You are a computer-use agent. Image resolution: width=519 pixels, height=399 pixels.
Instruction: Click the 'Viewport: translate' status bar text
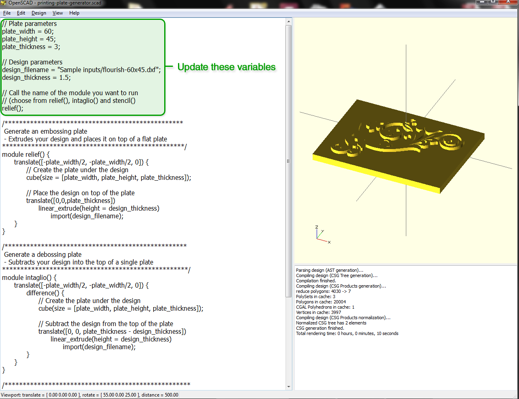pyautogui.click(x=90, y=395)
